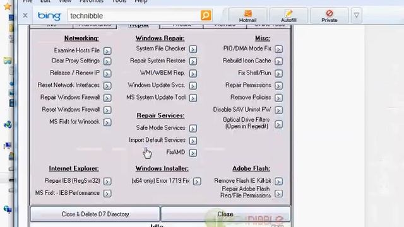The height and width of the screenshot is (227, 404).
Task: Start PIO/DMA Mode Fix arrow button
Action: click(278, 49)
